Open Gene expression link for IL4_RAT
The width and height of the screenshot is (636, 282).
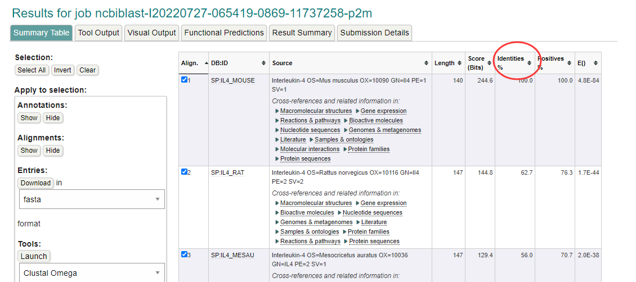(x=383, y=203)
